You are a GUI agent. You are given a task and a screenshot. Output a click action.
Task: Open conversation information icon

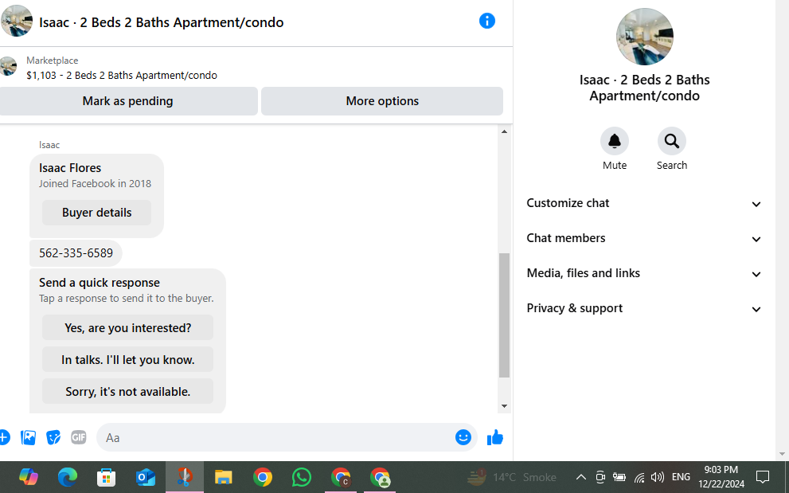tap(486, 22)
